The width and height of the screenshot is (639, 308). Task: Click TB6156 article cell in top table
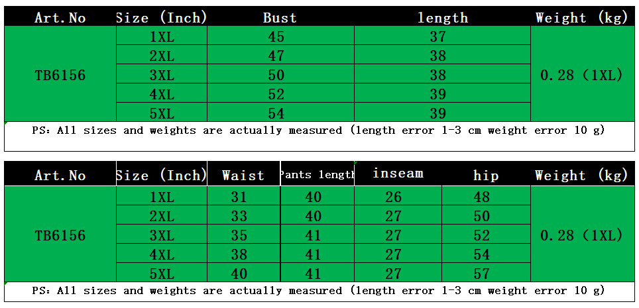click(60, 75)
